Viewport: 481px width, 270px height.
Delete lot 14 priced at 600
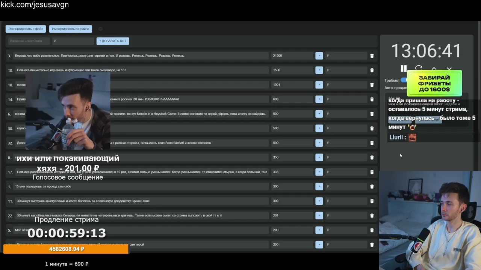372,99
